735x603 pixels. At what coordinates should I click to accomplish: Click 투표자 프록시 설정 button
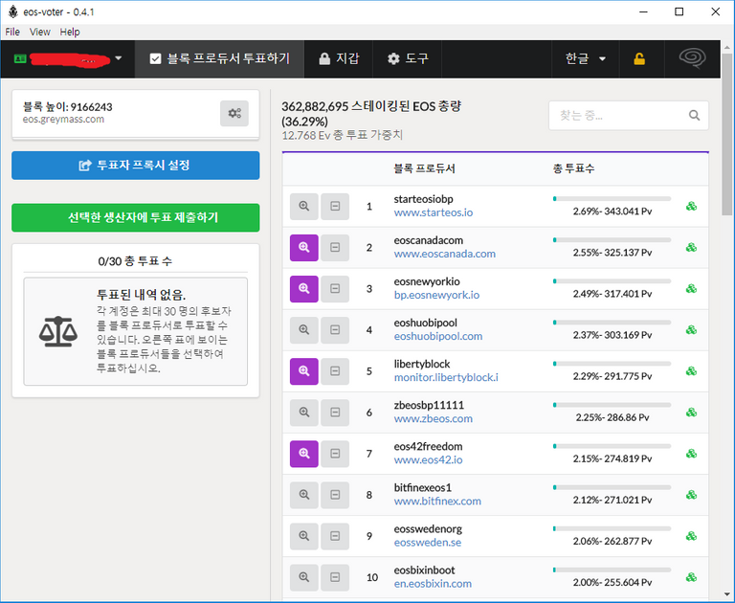(x=136, y=165)
